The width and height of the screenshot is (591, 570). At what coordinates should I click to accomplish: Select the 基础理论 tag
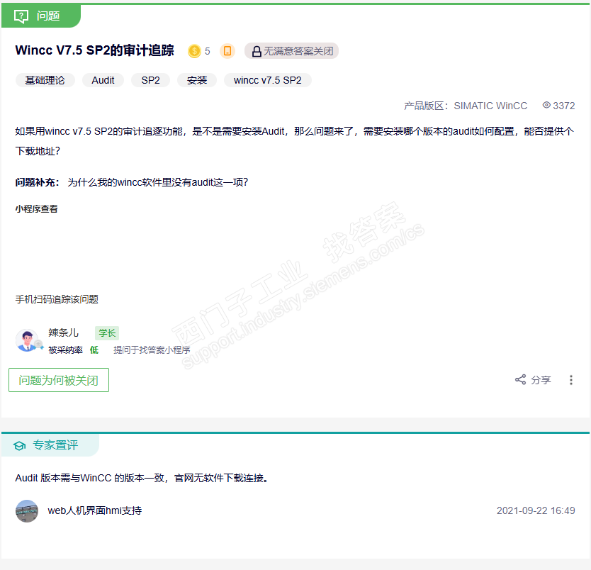[45, 80]
